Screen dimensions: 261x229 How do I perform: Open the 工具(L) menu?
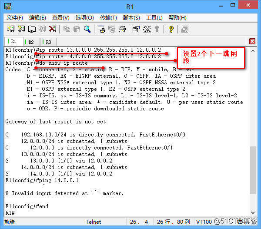[x=154, y=18]
